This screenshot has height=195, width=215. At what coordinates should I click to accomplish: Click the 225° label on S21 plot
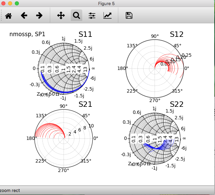(x=41, y=161)
